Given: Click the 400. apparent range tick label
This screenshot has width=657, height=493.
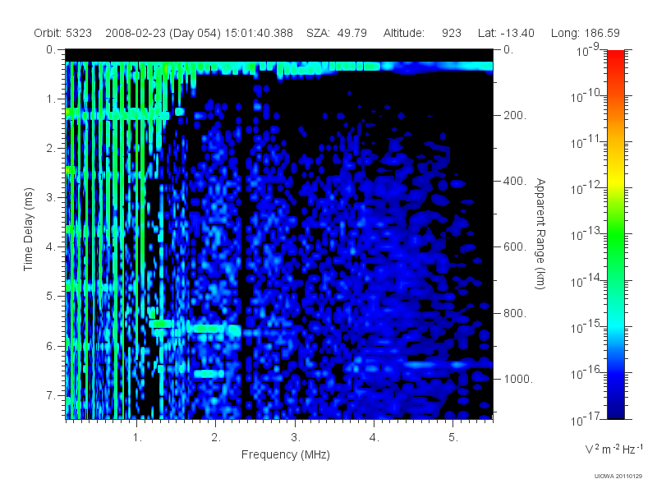Looking at the screenshot, I should (515, 181).
